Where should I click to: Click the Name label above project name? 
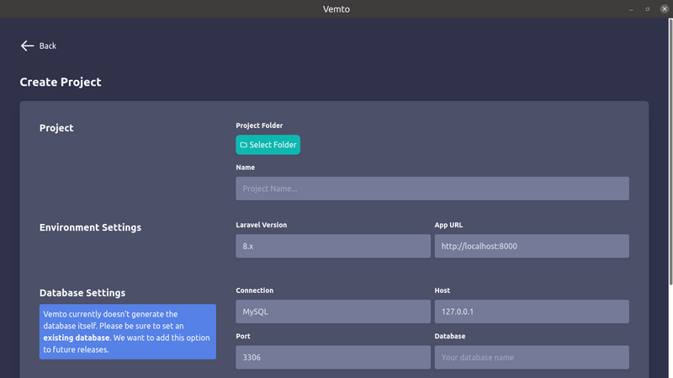pos(245,168)
